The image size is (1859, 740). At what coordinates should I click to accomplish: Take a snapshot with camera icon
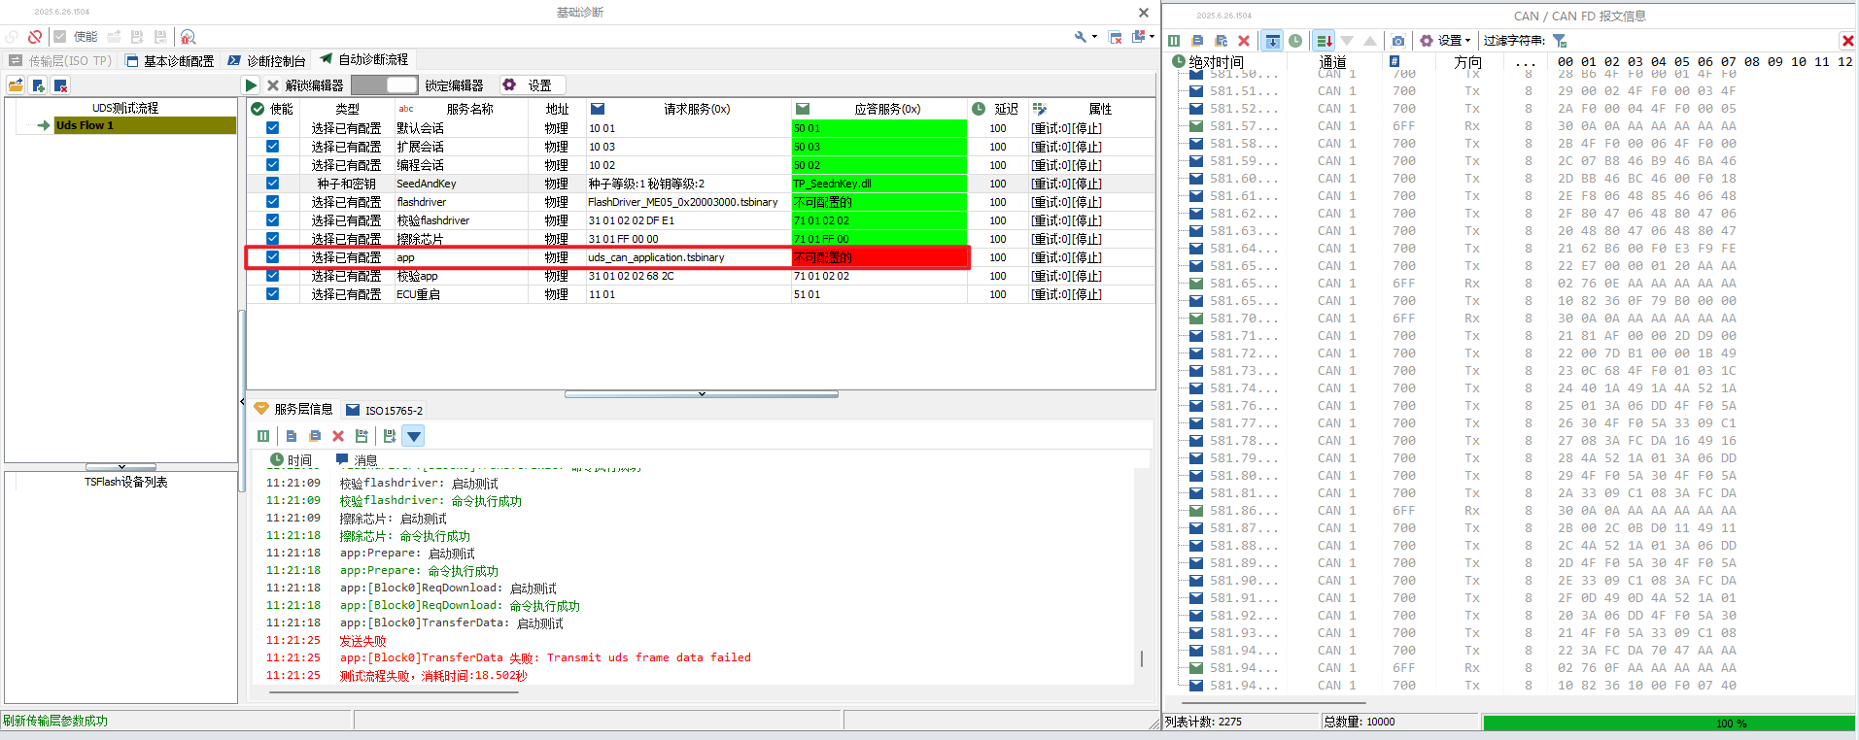pyautogui.click(x=1398, y=41)
